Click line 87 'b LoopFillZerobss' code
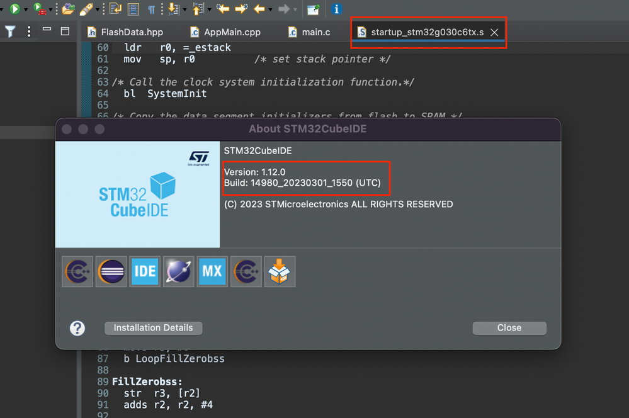 tap(174, 359)
